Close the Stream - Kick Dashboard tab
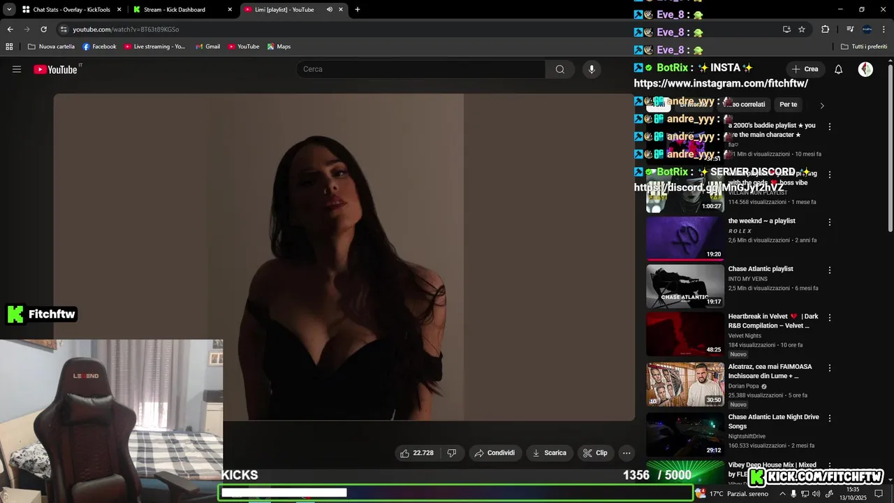Viewport: 894px width, 503px height. 230,10
